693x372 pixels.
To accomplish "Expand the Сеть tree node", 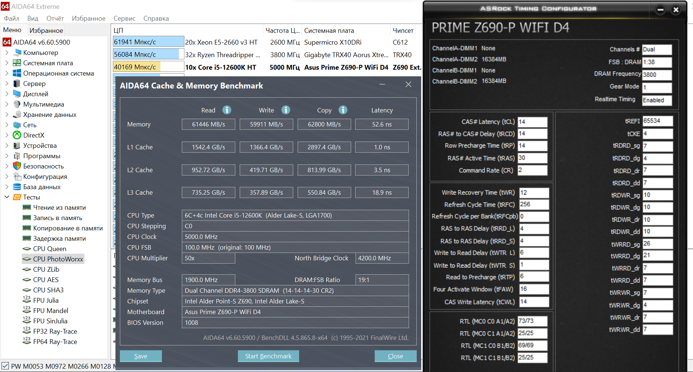I will [x=7, y=125].
